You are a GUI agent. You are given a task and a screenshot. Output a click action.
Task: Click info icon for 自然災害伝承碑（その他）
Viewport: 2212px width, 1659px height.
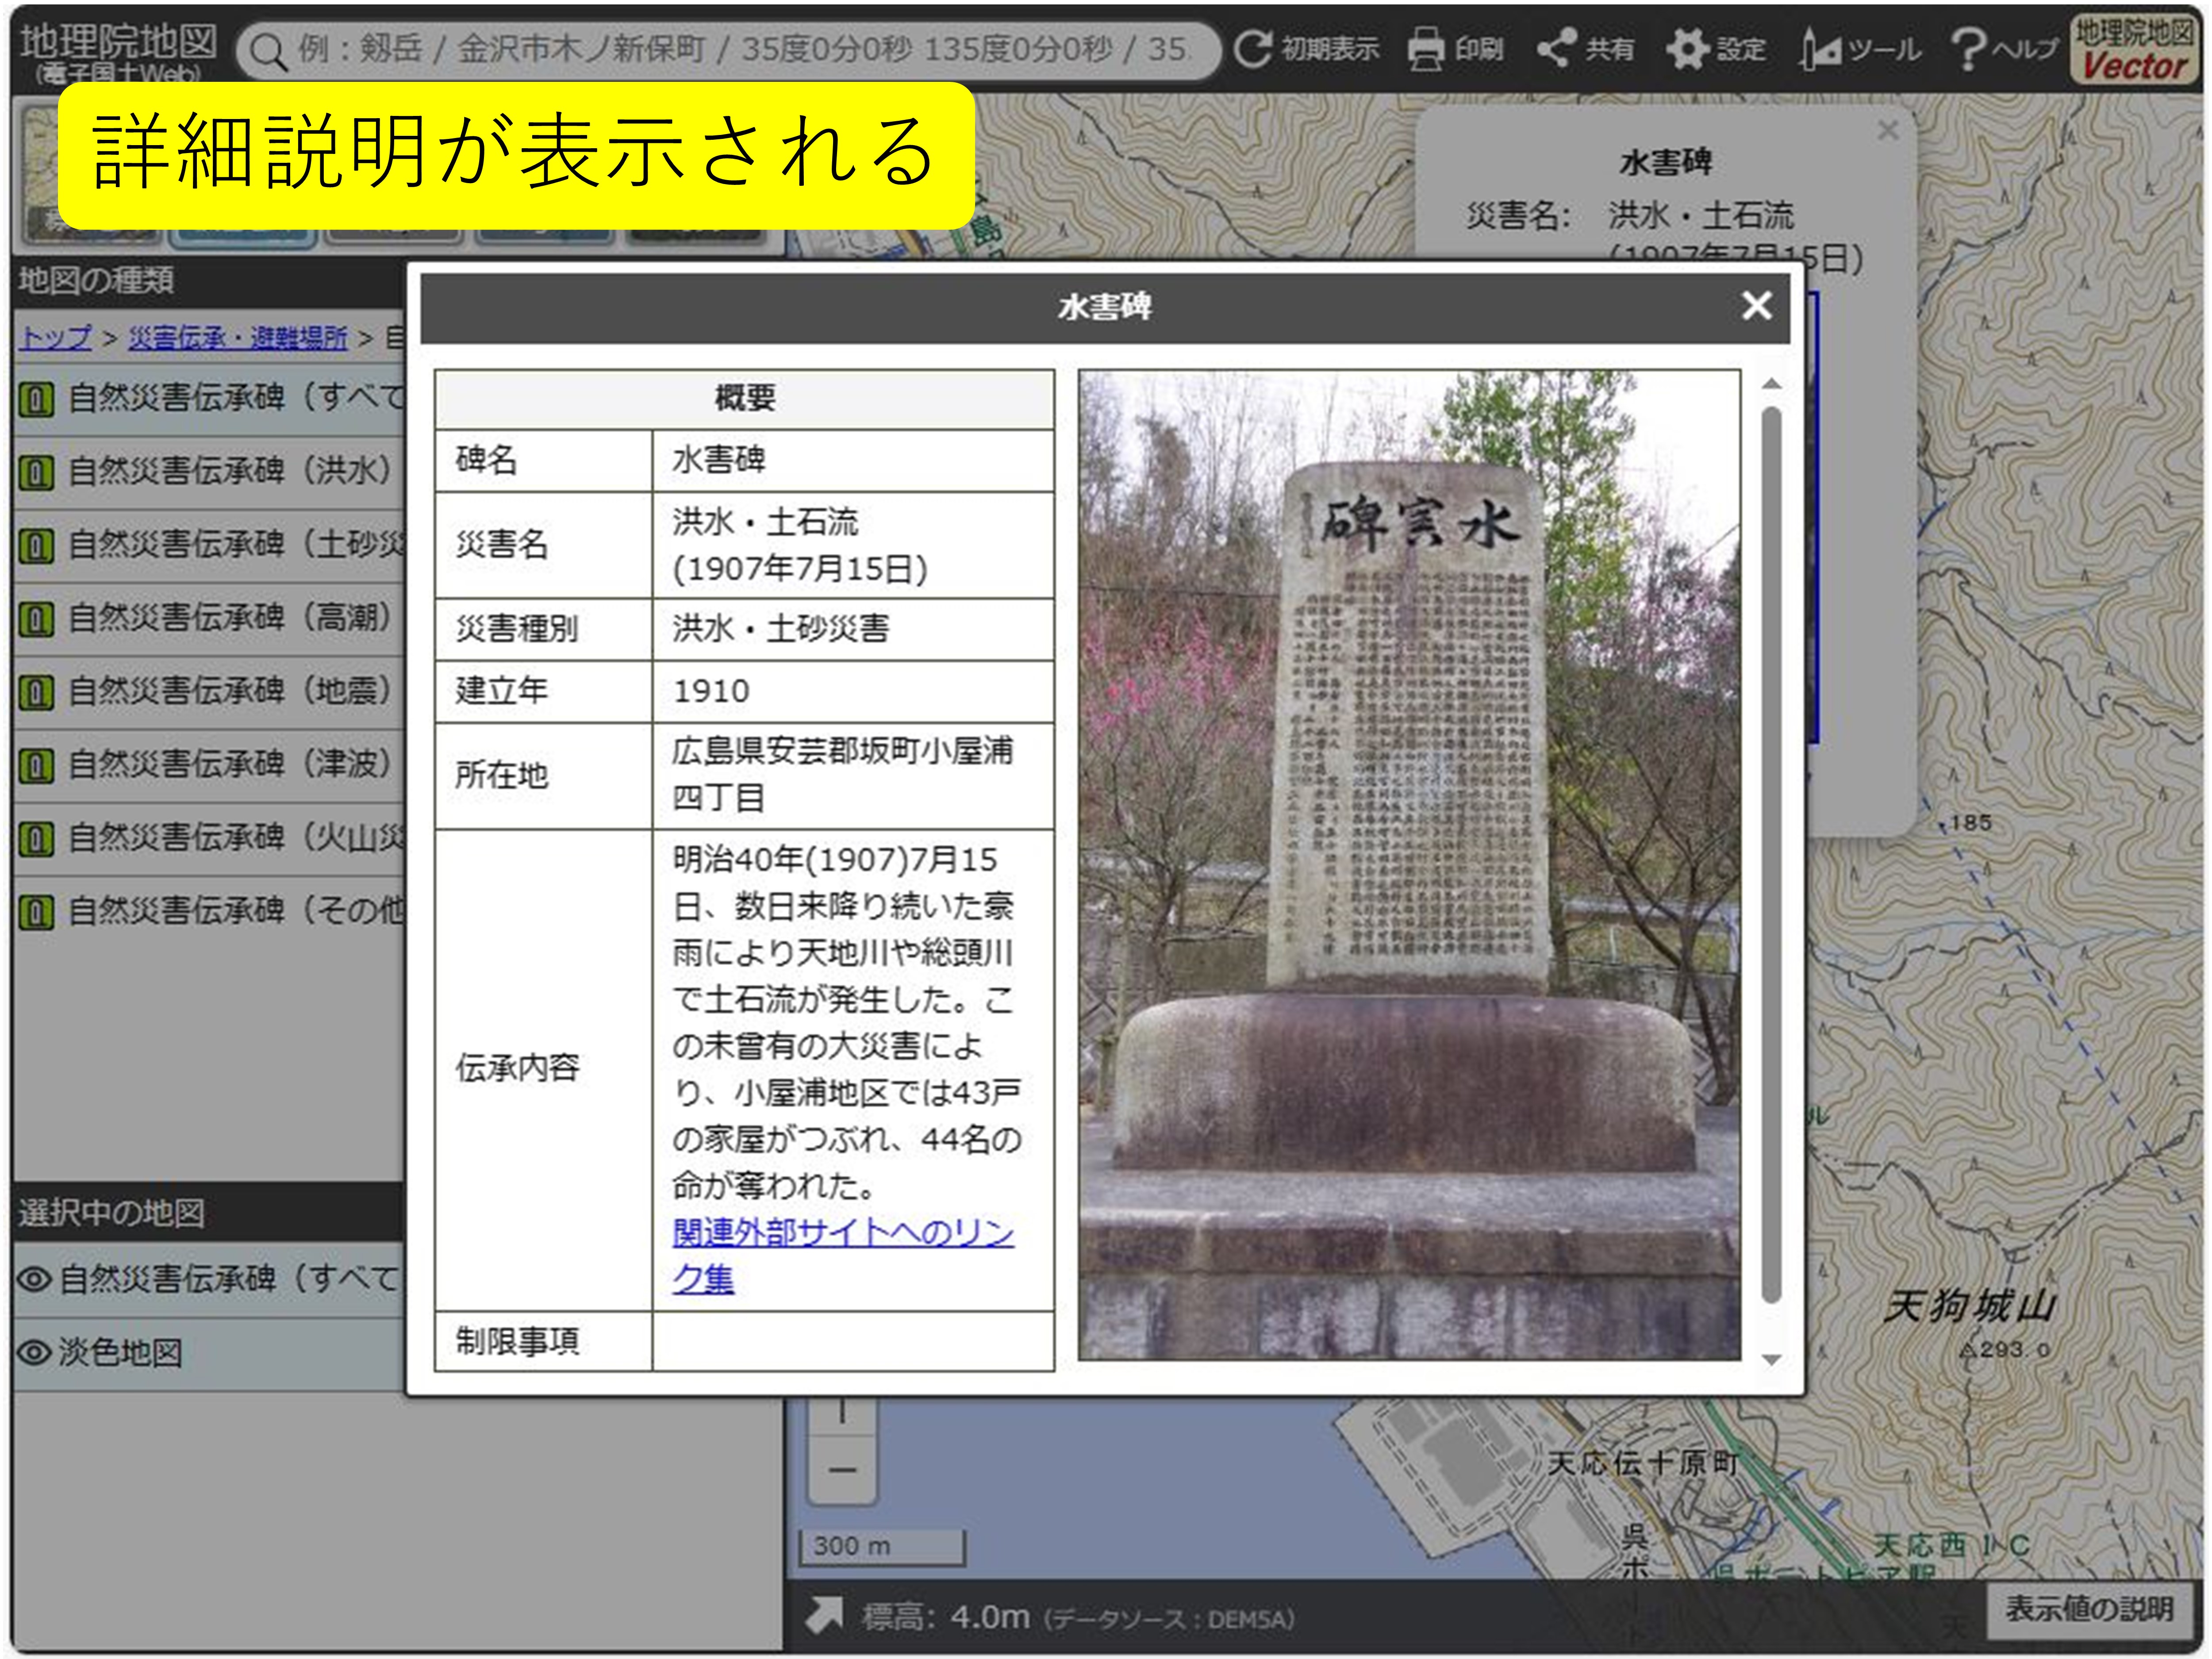coord(36,912)
